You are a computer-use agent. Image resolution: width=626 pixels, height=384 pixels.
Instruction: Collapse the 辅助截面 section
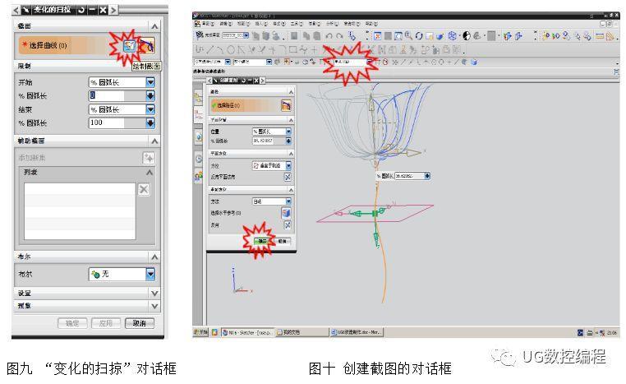154,141
